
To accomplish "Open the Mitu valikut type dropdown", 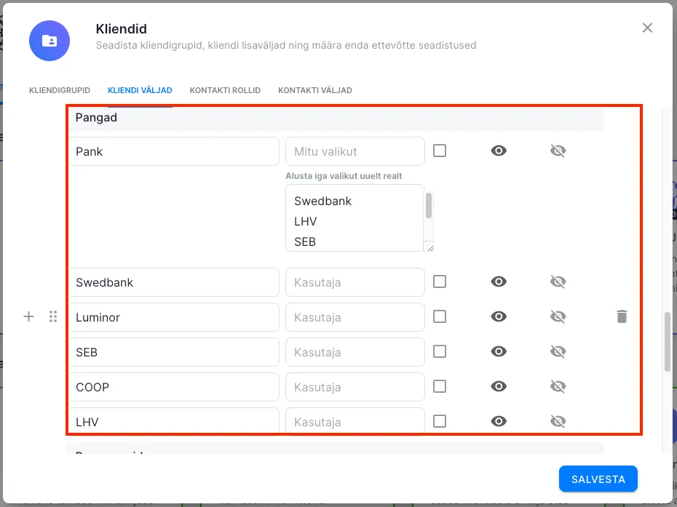I will [x=355, y=151].
